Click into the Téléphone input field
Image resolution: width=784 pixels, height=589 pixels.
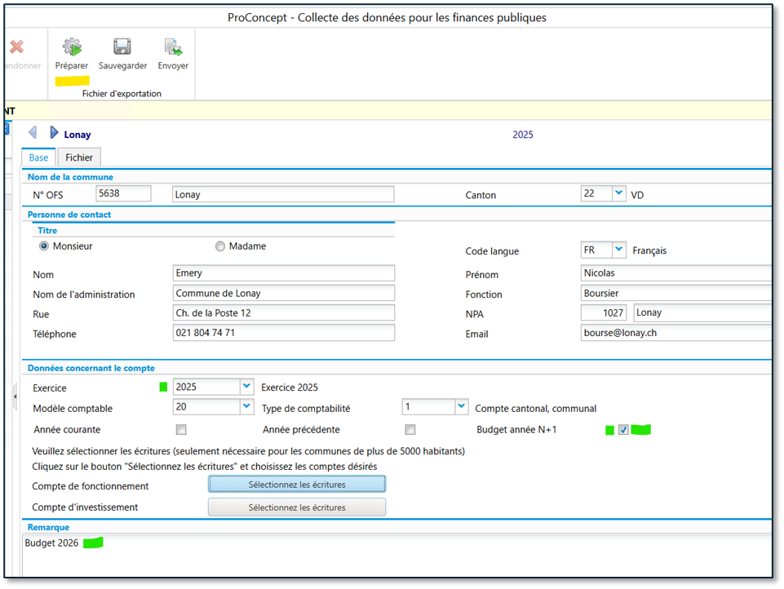pos(283,333)
